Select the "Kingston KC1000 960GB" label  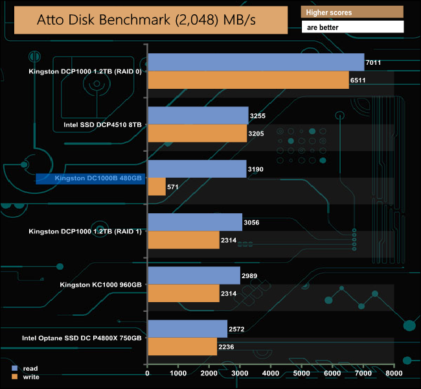(x=100, y=285)
